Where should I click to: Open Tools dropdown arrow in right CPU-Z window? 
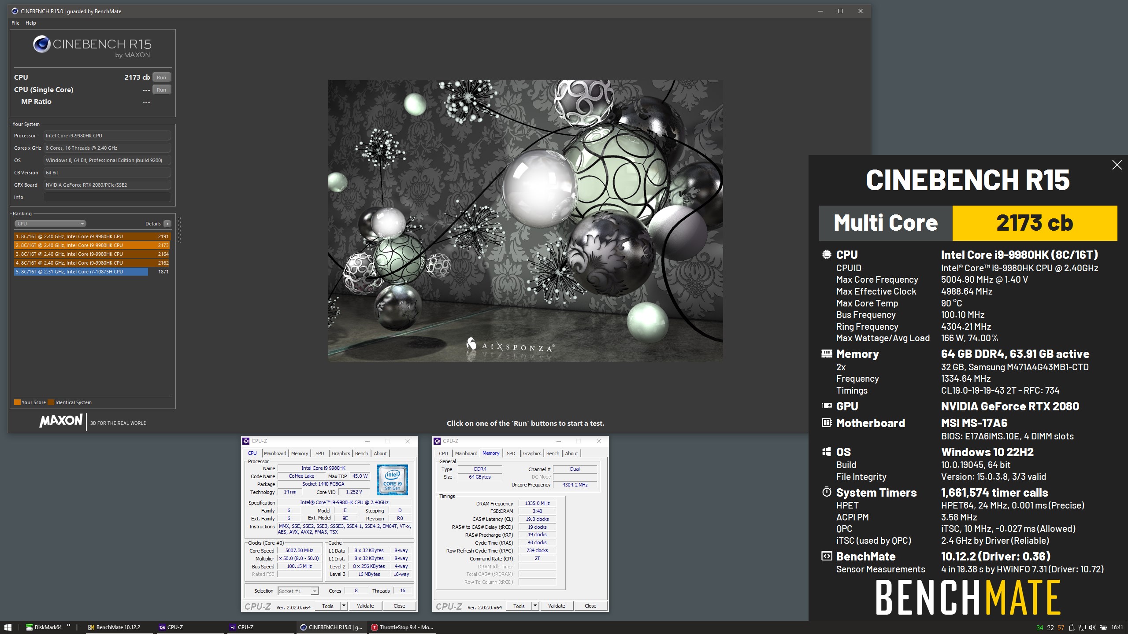(535, 606)
